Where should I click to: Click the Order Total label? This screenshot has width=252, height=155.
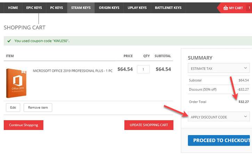click(197, 102)
